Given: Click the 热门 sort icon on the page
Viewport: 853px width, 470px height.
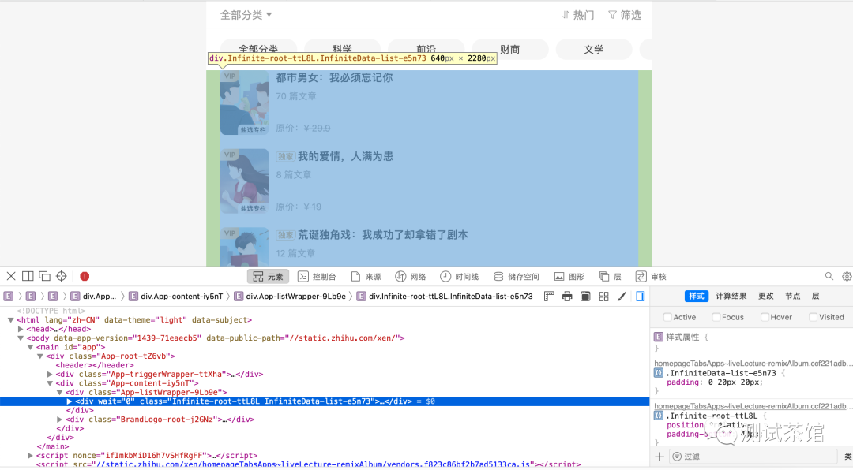Looking at the screenshot, I should [566, 15].
